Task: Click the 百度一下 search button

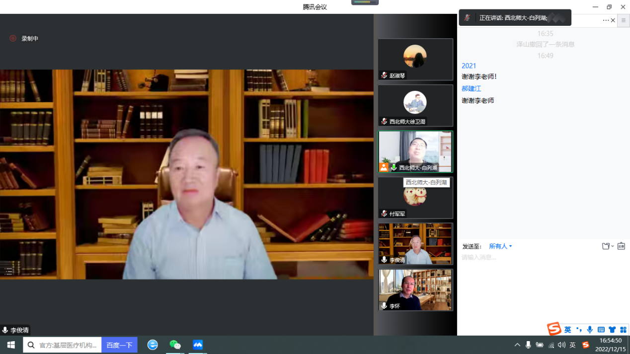Action: [119, 345]
